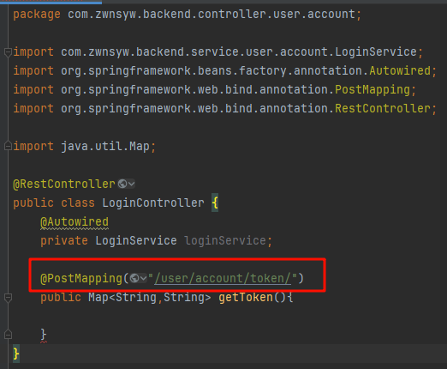This screenshot has height=369, width=447.
Task: Place the cursor on the LoginController class name
Action: coord(153,203)
